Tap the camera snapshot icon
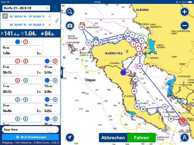194x145 pixels. (x=70, y=26)
